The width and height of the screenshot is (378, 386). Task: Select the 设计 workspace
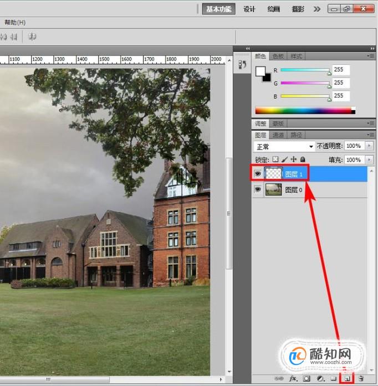point(249,9)
